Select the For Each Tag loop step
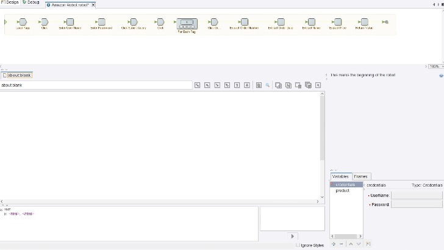The width and height of the screenshot is (444, 250). (187, 24)
